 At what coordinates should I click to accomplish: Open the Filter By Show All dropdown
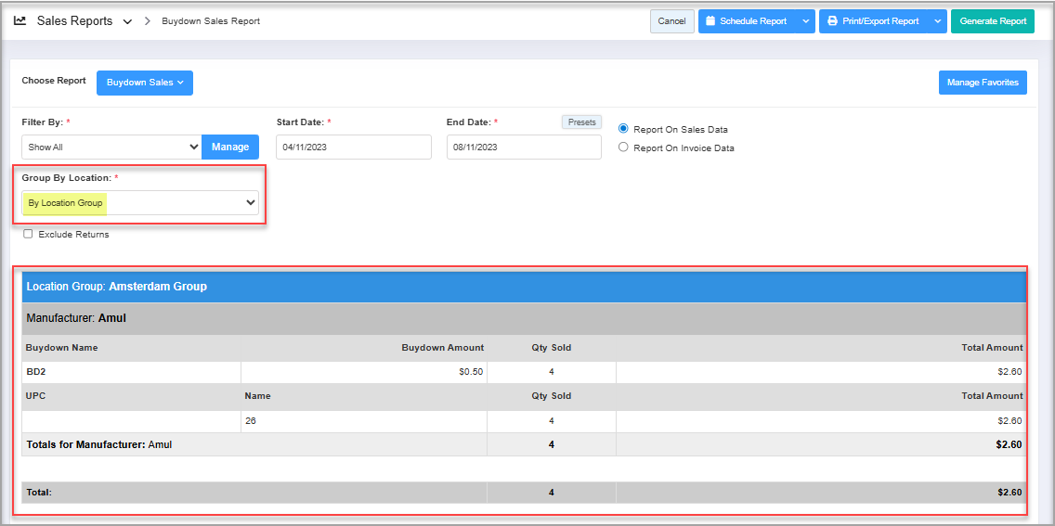[111, 147]
